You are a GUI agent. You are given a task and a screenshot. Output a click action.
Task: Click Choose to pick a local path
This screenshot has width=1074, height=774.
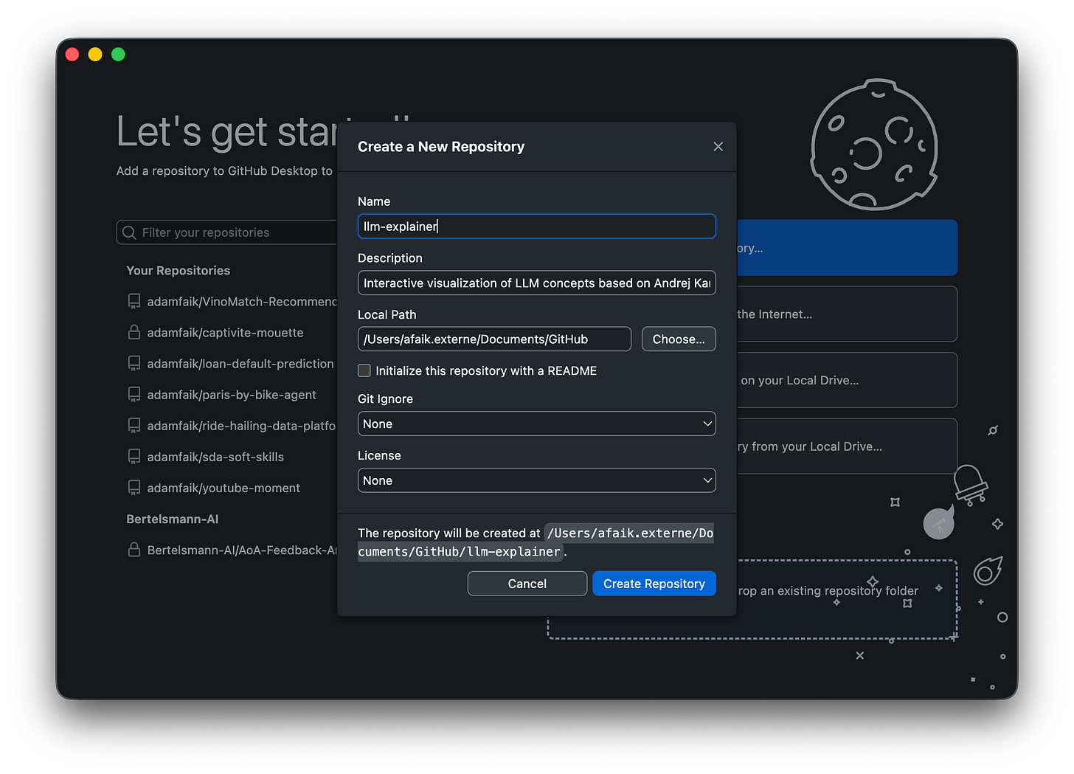click(x=678, y=339)
